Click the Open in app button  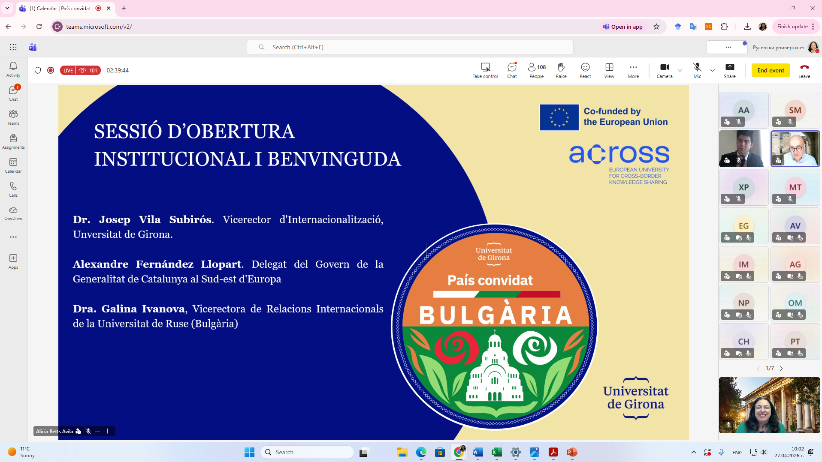pyautogui.click(x=623, y=27)
